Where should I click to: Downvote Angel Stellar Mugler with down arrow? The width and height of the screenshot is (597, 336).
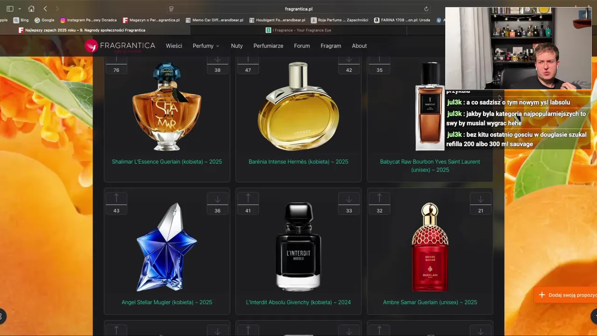[217, 199]
